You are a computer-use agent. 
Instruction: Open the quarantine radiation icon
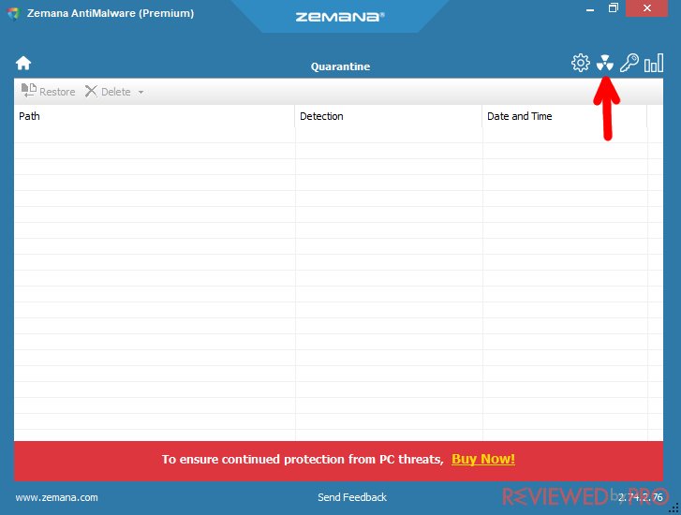click(604, 63)
